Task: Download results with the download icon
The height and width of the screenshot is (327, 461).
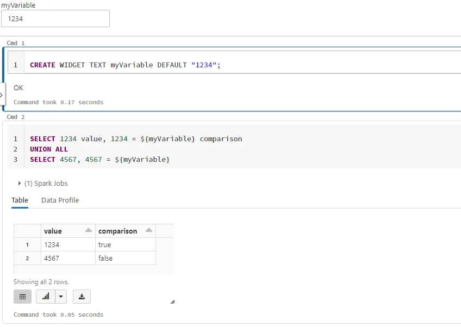Action: [82, 297]
